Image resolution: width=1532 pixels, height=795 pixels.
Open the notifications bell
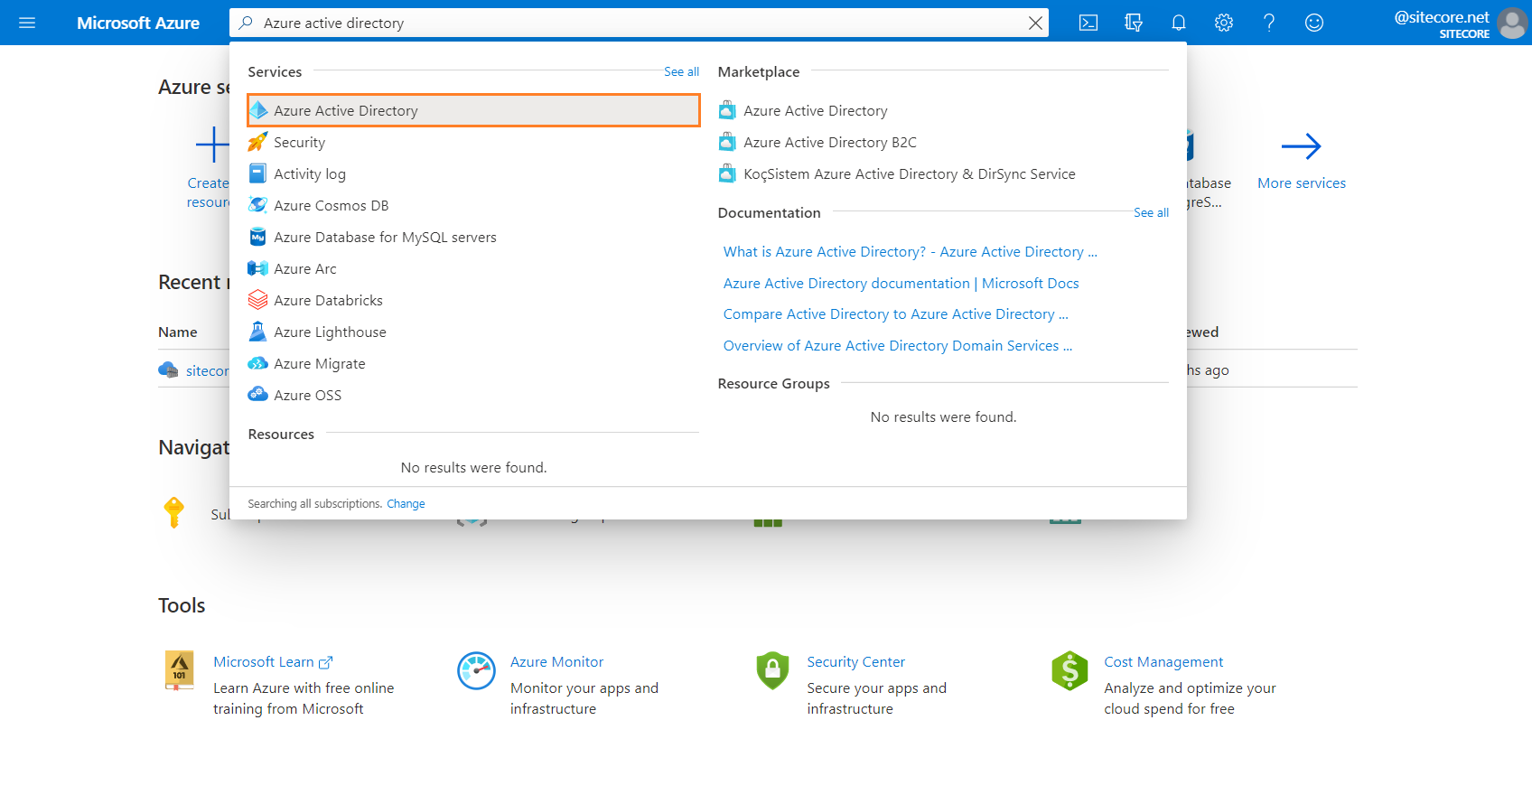1179,23
